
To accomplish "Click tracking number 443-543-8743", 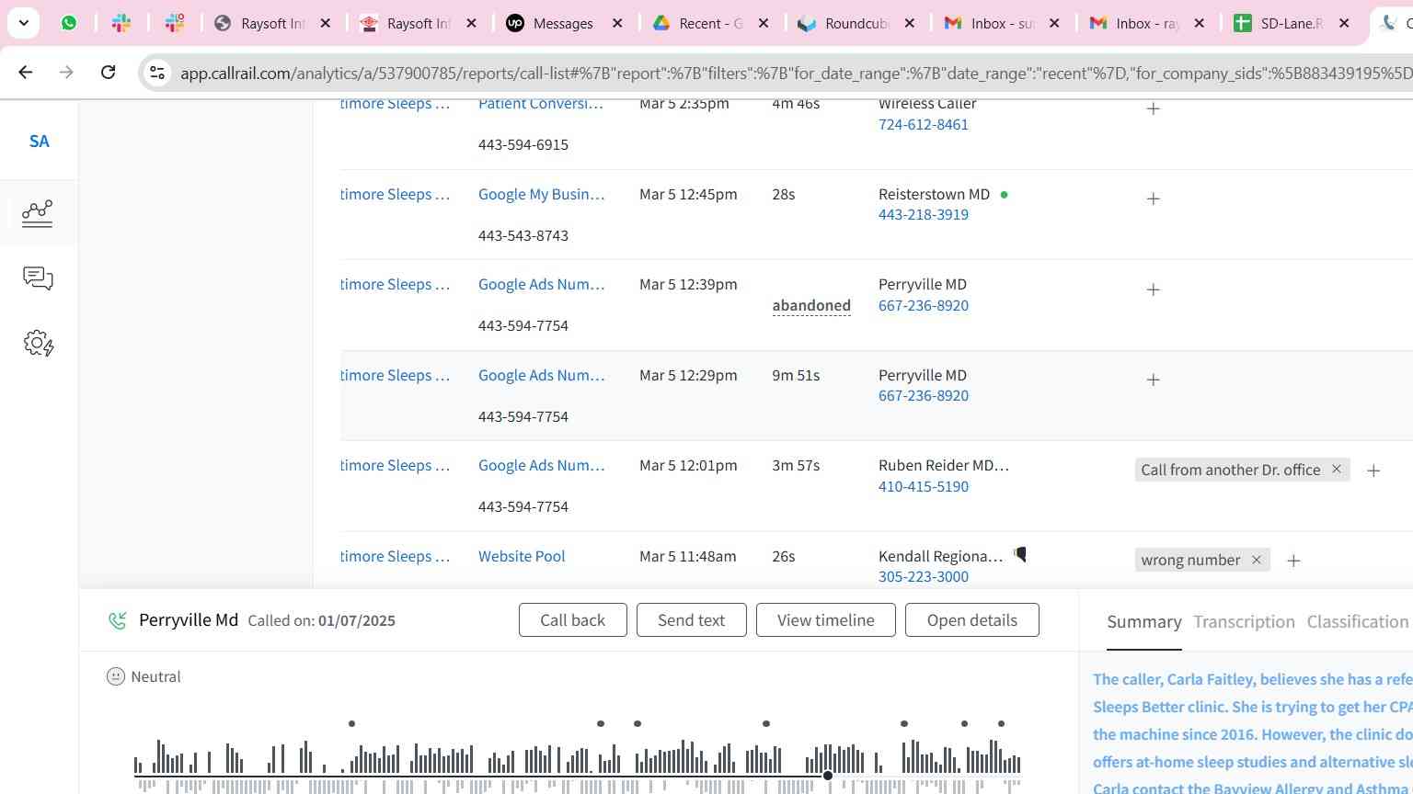I will [x=523, y=236].
